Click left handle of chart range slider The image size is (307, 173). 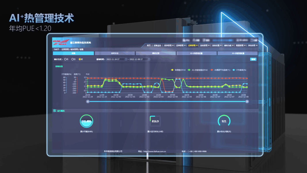tap(88, 101)
